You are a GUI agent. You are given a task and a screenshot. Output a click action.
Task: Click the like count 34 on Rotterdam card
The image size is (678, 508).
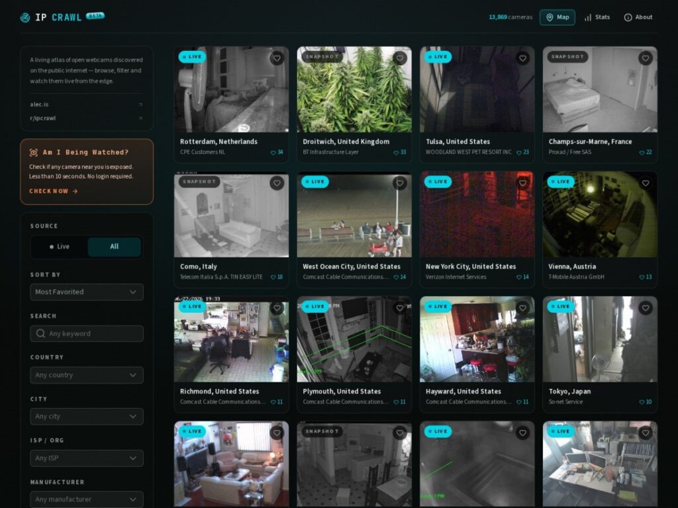click(x=277, y=152)
